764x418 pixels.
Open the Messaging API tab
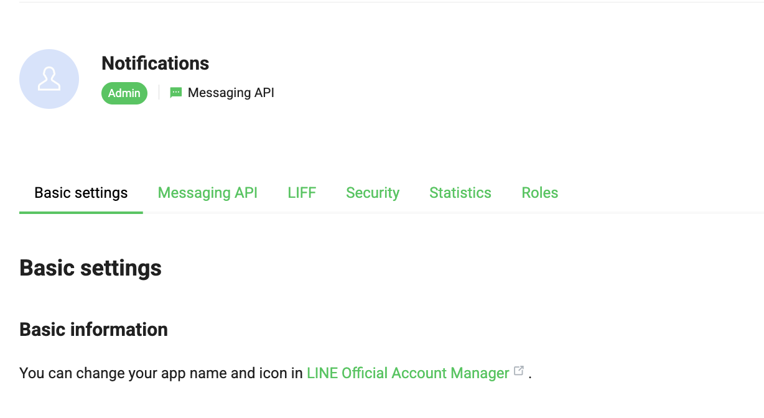point(207,193)
